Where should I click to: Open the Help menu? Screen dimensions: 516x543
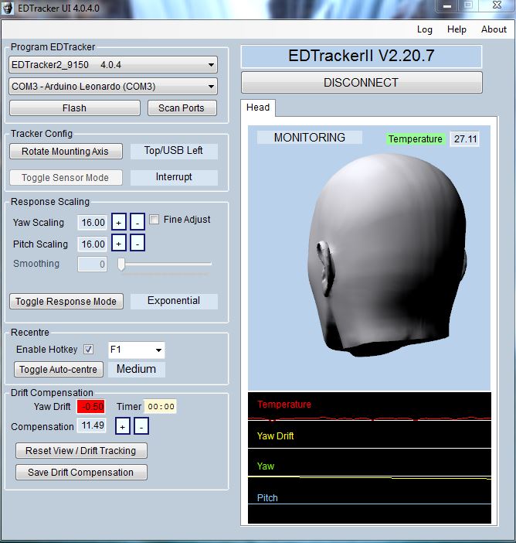[457, 29]
